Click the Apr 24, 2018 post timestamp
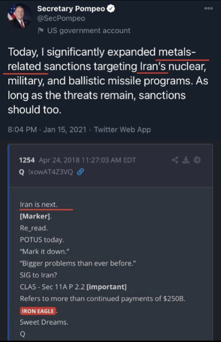Viewport: 221px width, 342px height. 87,160
